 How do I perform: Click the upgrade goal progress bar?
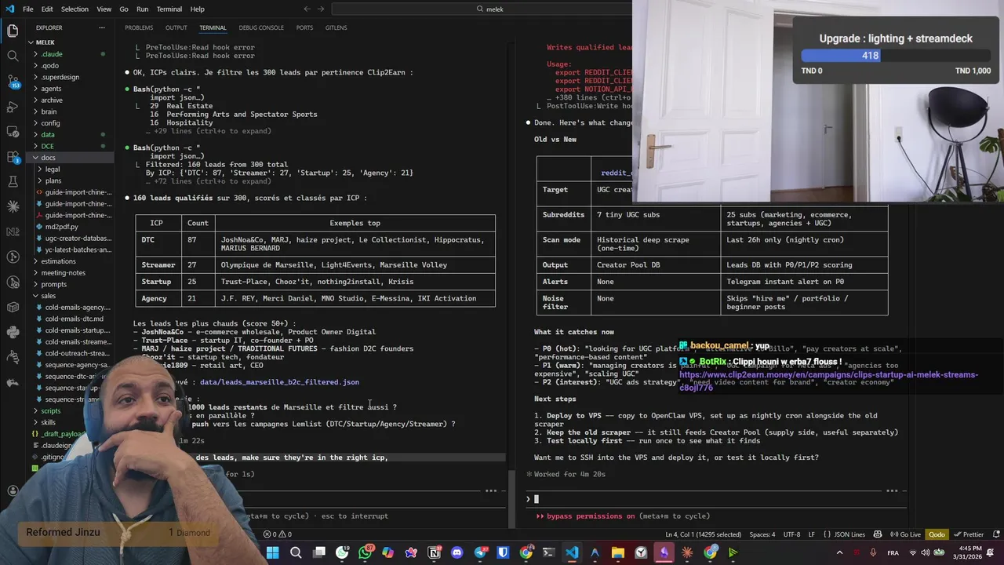pos(896,56)
